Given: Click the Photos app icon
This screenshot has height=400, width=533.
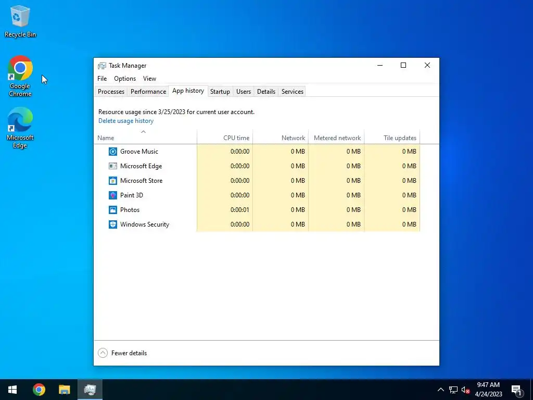Looking at the screenshot, I should [x=113, y=210].
